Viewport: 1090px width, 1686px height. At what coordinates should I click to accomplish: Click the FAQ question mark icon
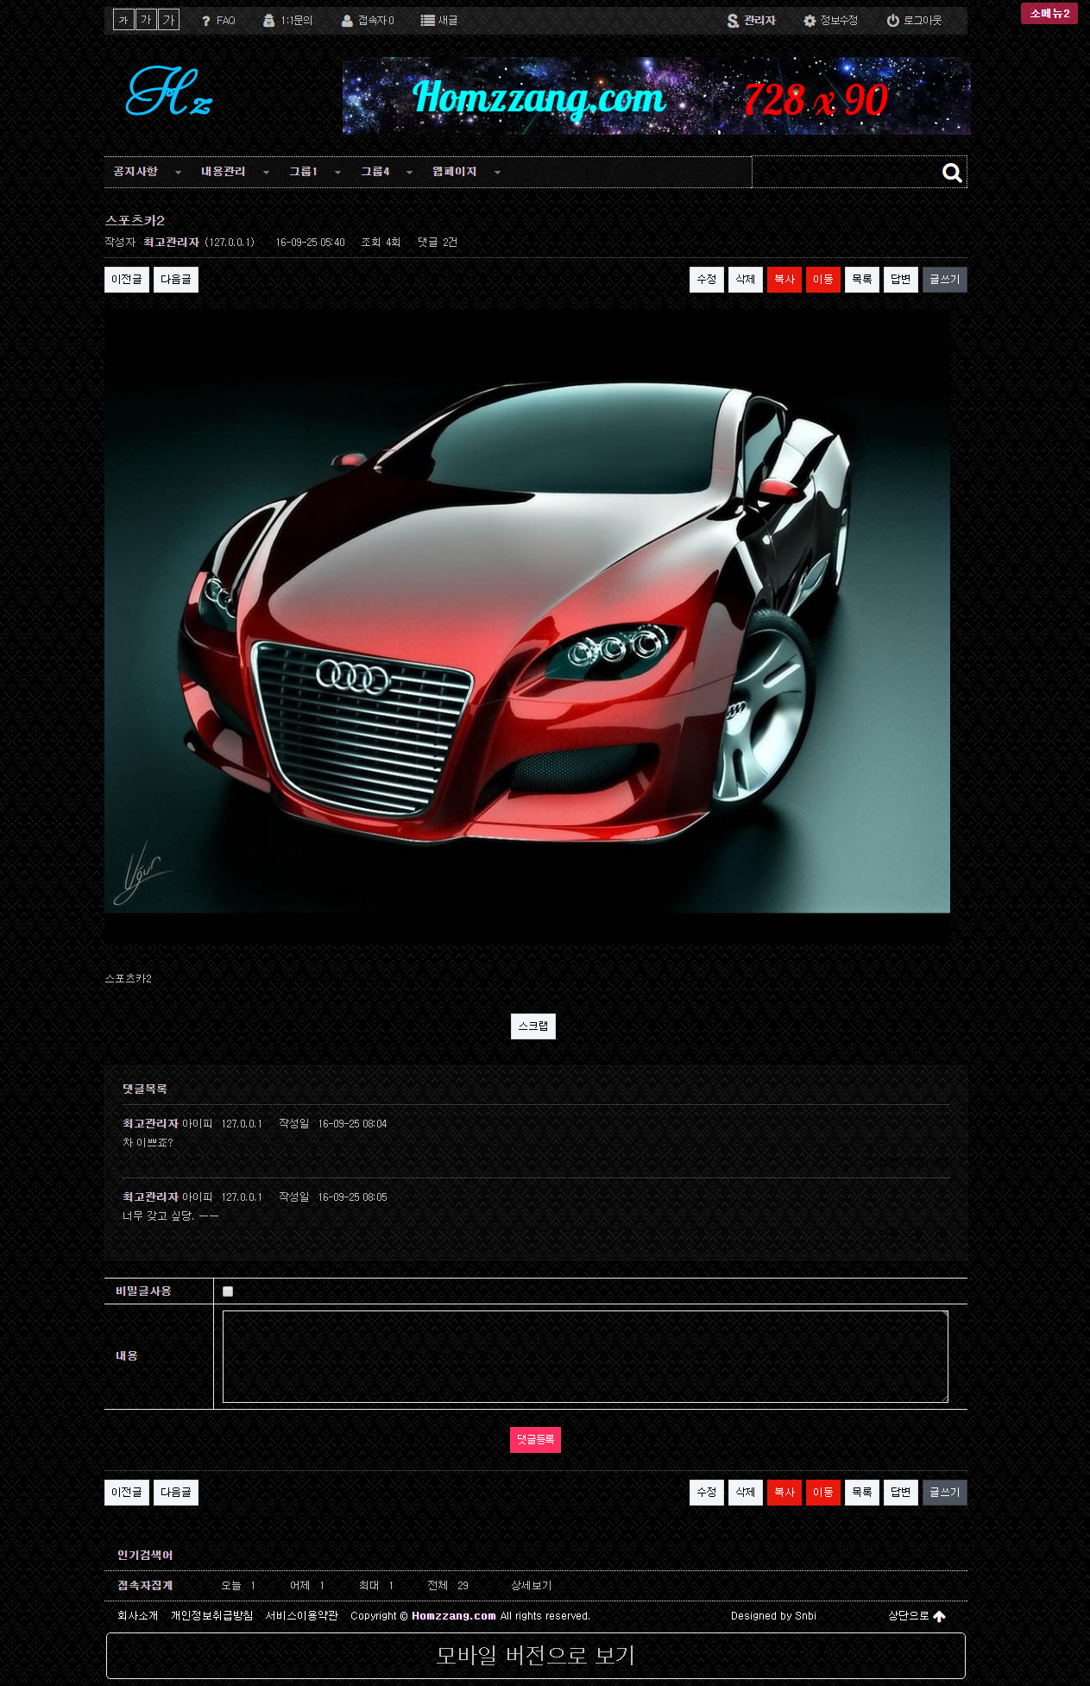(206, 21)
